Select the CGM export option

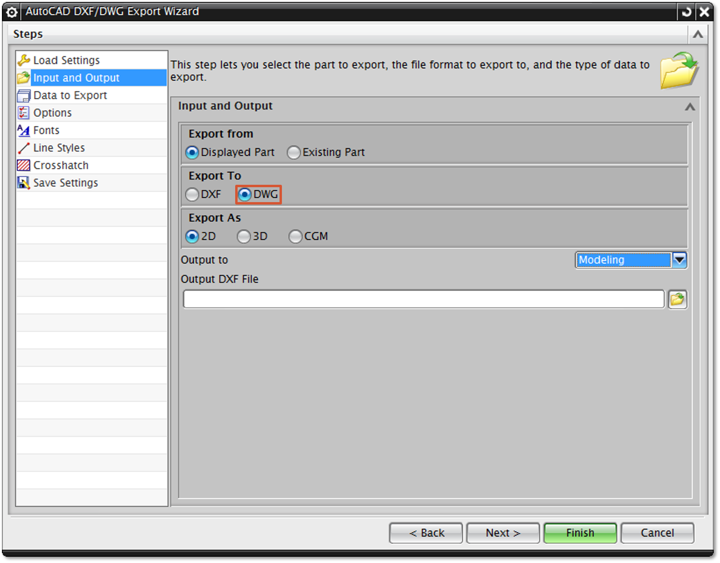tap(295, 237)
